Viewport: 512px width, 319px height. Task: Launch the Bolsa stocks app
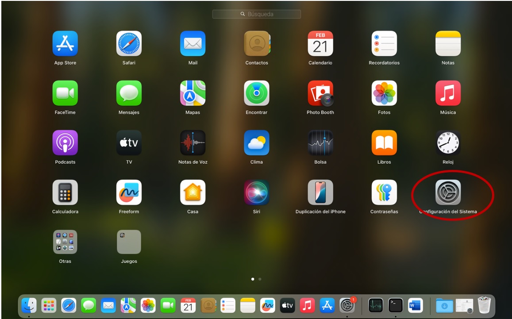tap(320, 143)
